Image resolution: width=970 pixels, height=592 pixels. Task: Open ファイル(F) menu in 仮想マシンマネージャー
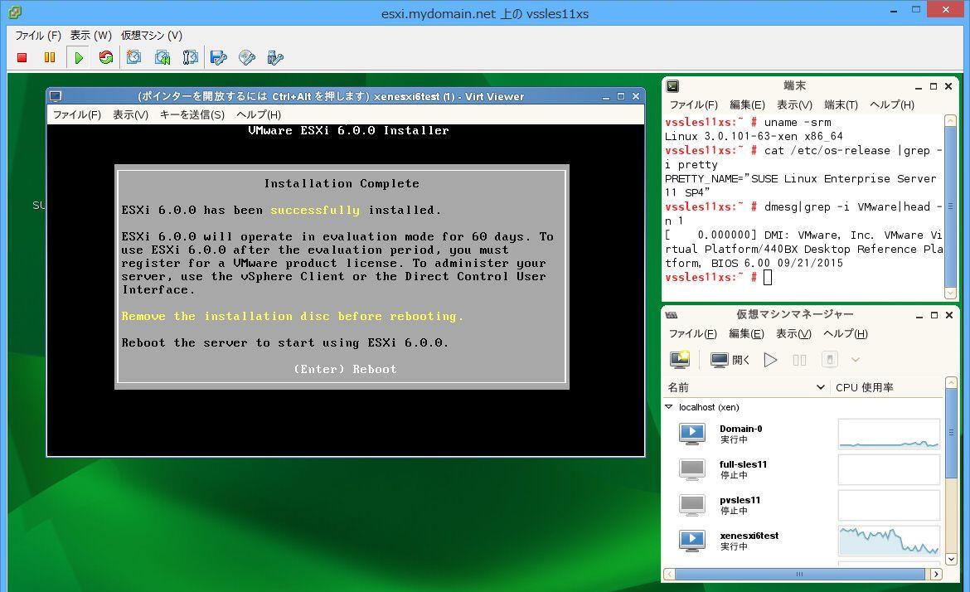[693, 333]
